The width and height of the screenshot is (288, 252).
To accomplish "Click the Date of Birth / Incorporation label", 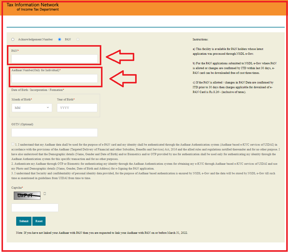I will [x=37, y=90].
